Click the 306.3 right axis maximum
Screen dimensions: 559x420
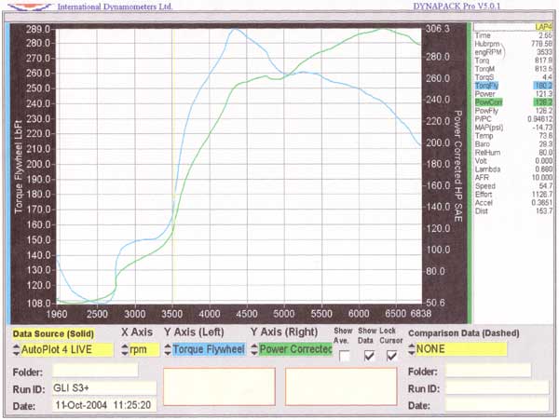coord(438,29)
